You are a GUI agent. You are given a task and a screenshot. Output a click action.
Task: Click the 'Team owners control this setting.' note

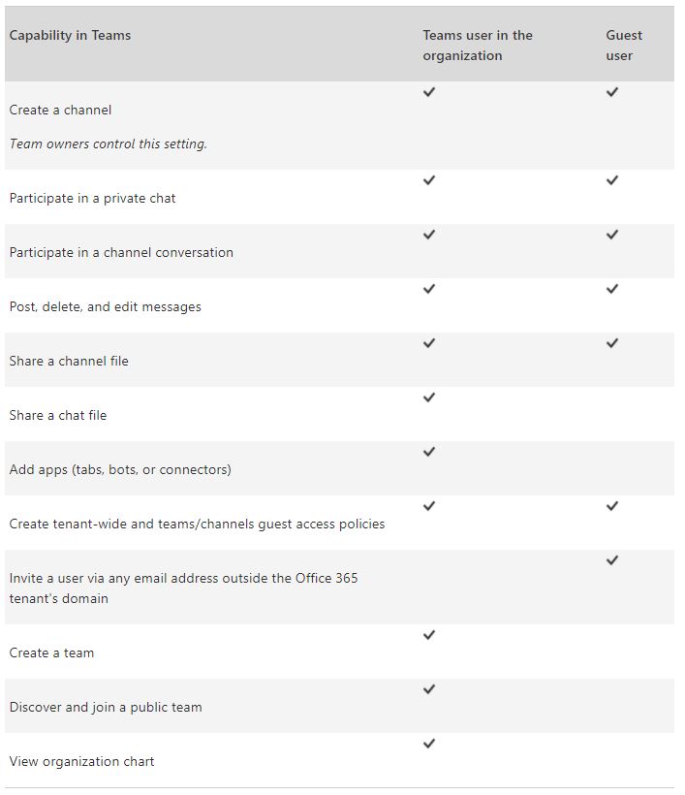point(109,143)
